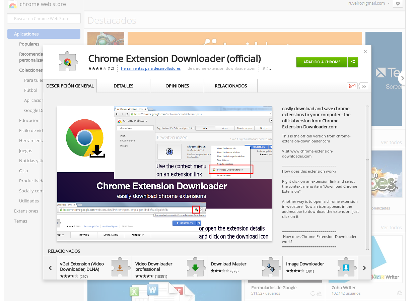Click the extension screenshot preview image
Viewport: 412px width, 301px height.
point(164,173)
